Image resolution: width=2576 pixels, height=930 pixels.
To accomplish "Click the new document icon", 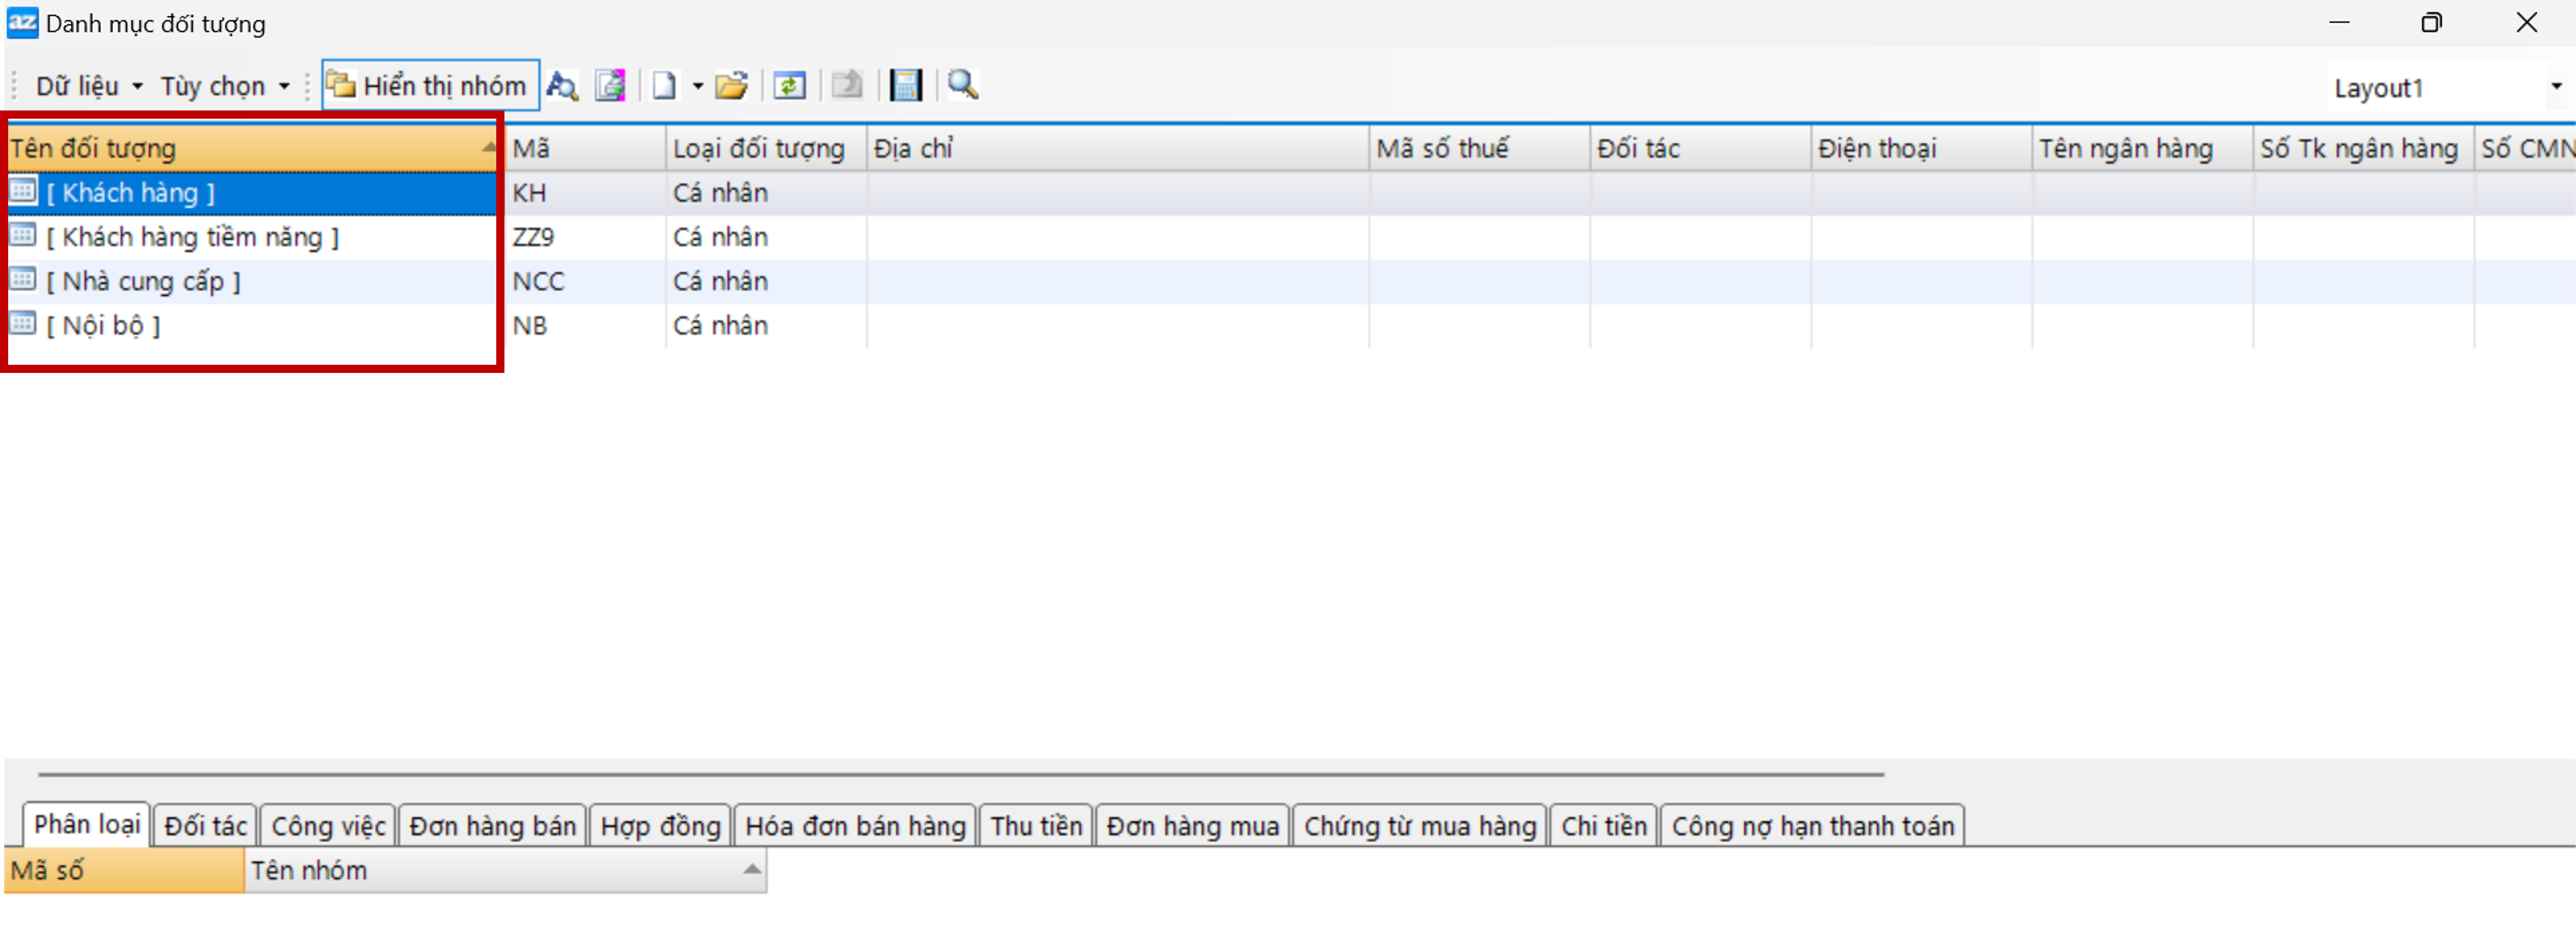I will point(664,86).
